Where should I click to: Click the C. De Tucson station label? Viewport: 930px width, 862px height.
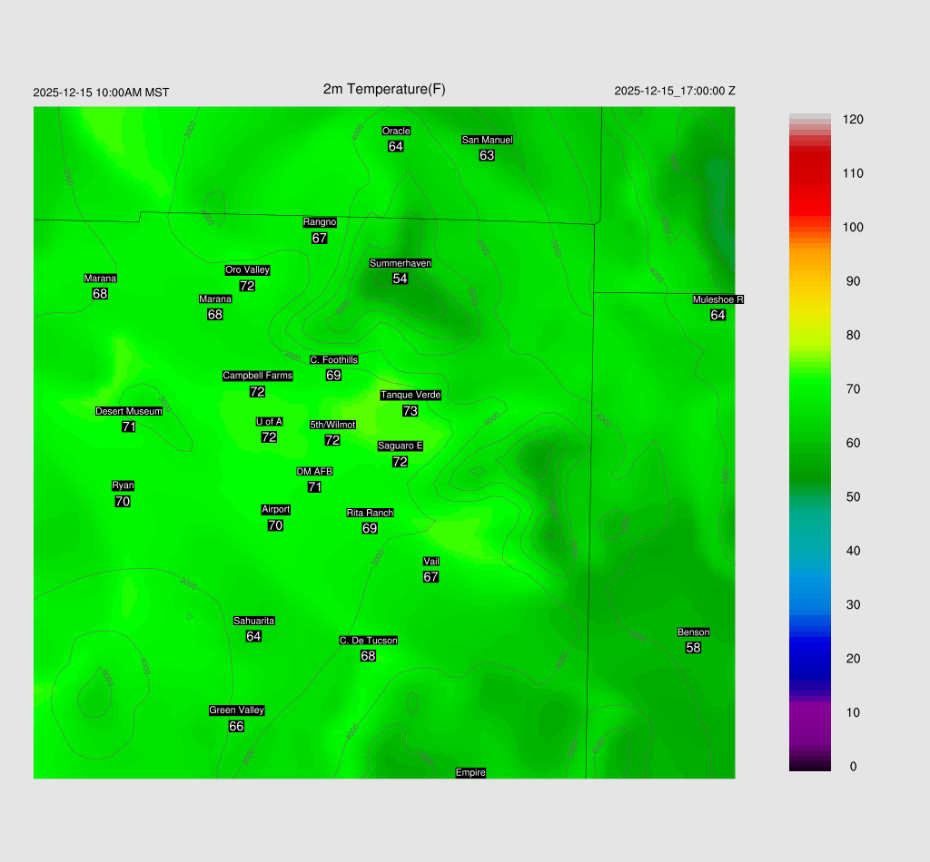(368, 641)
